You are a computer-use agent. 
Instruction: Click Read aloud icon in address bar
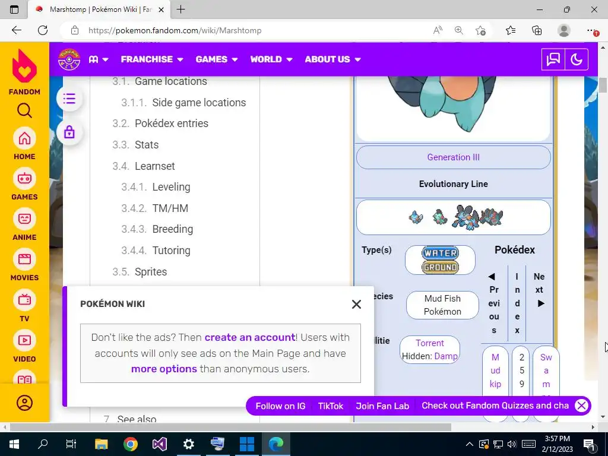click(438, 30)
